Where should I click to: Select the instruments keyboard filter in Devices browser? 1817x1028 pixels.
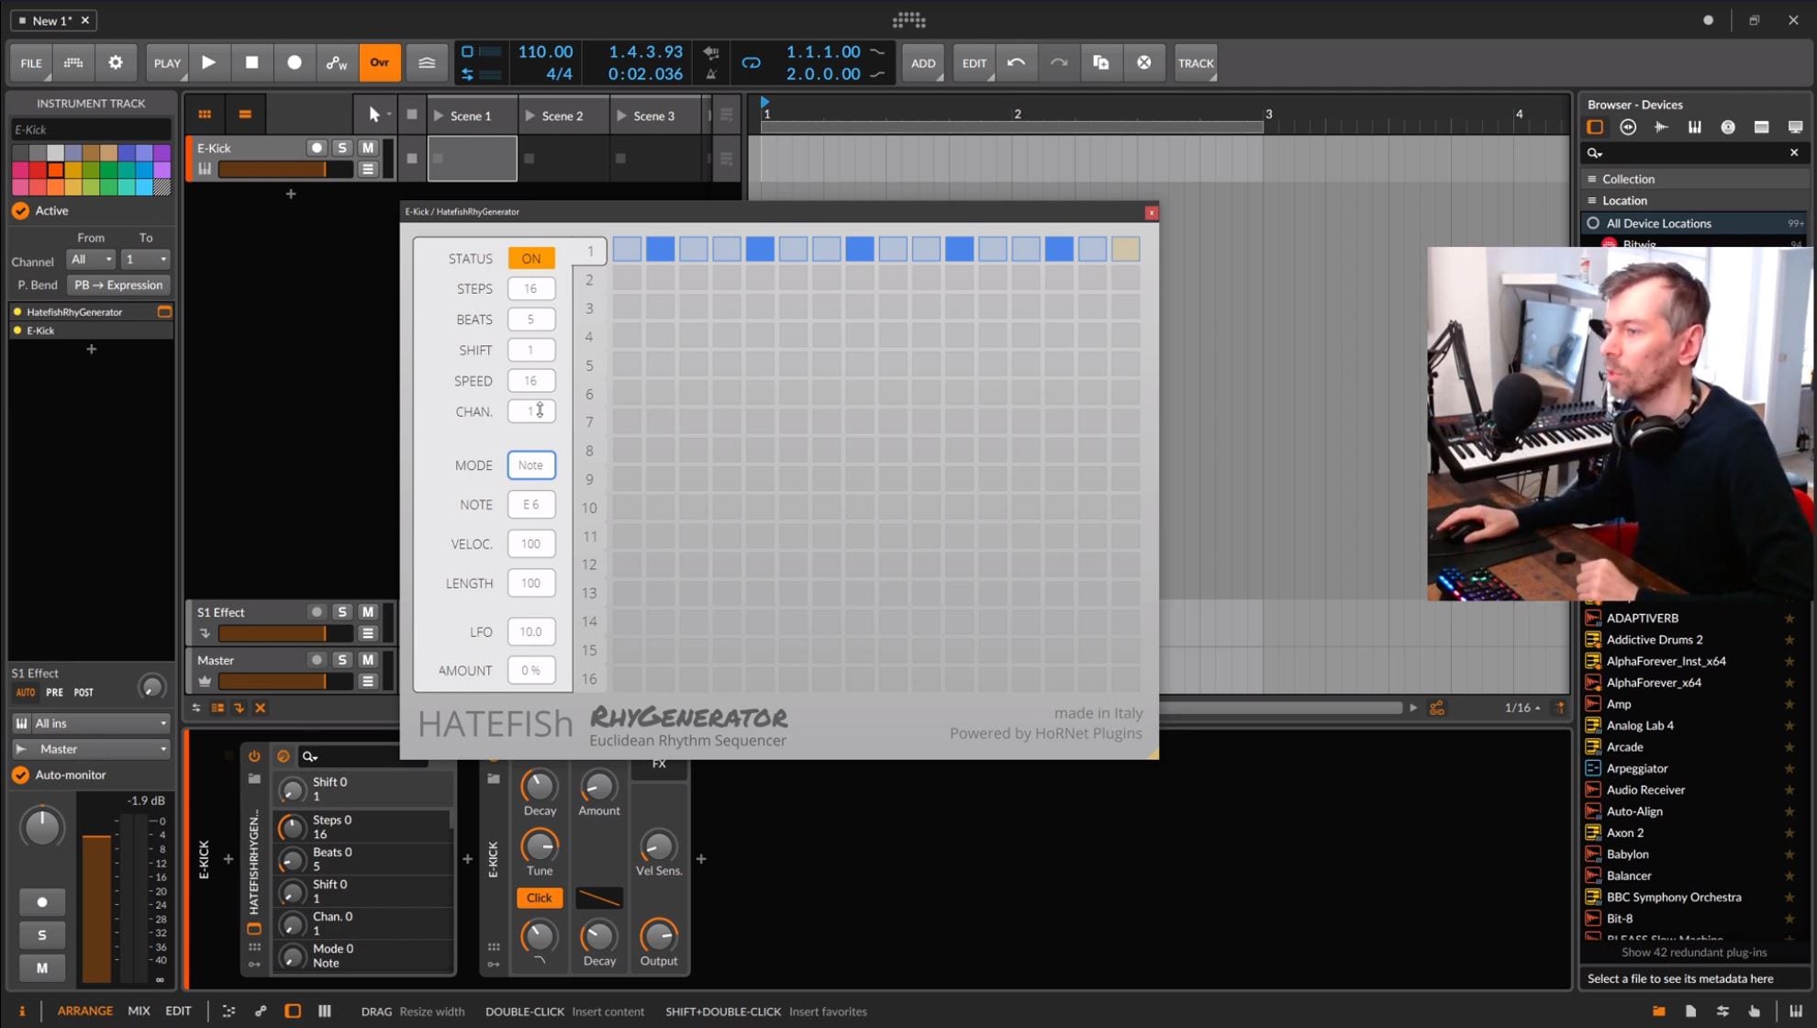[1695, 128]
